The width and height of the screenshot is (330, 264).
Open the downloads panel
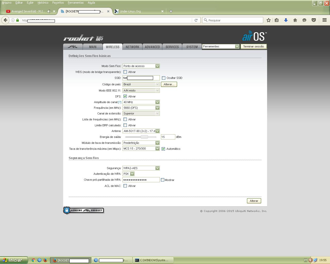pyautogui.click(x=286, y=20)
